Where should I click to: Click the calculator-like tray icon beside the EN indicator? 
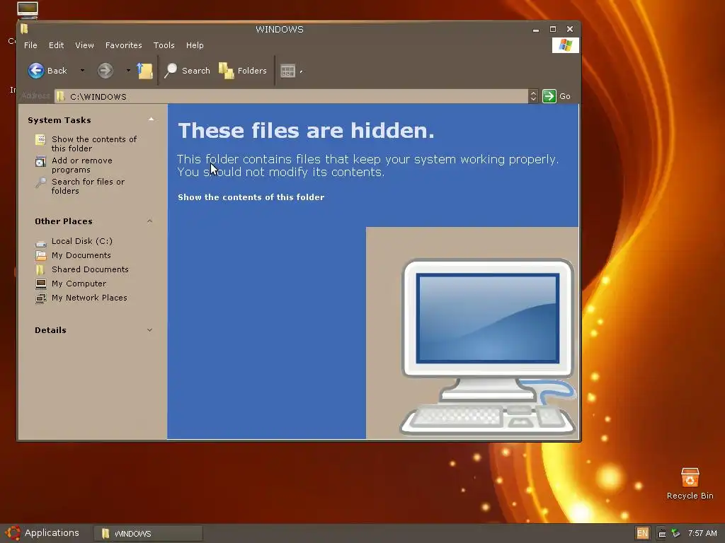coord(662,533)
